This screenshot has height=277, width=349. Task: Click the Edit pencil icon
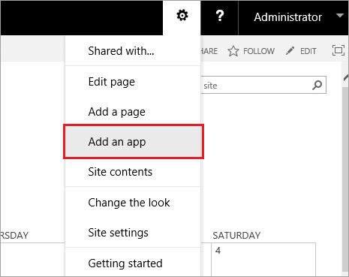coord(290,51)
